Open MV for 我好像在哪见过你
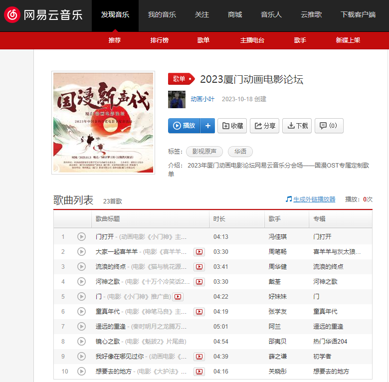389x382 pixels. tap(199, 357)
